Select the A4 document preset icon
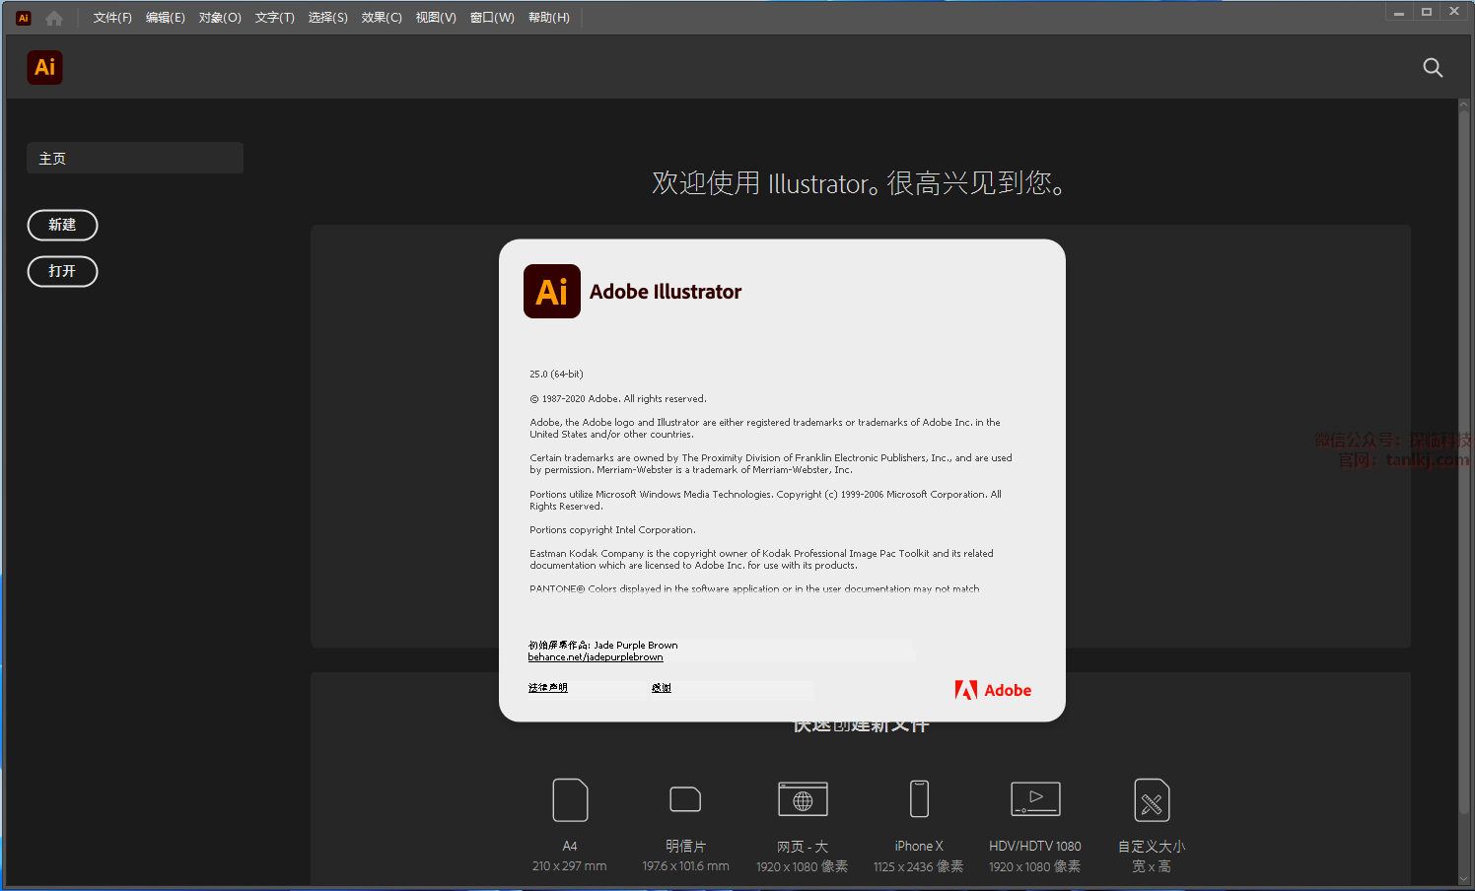 click(570, 799)
